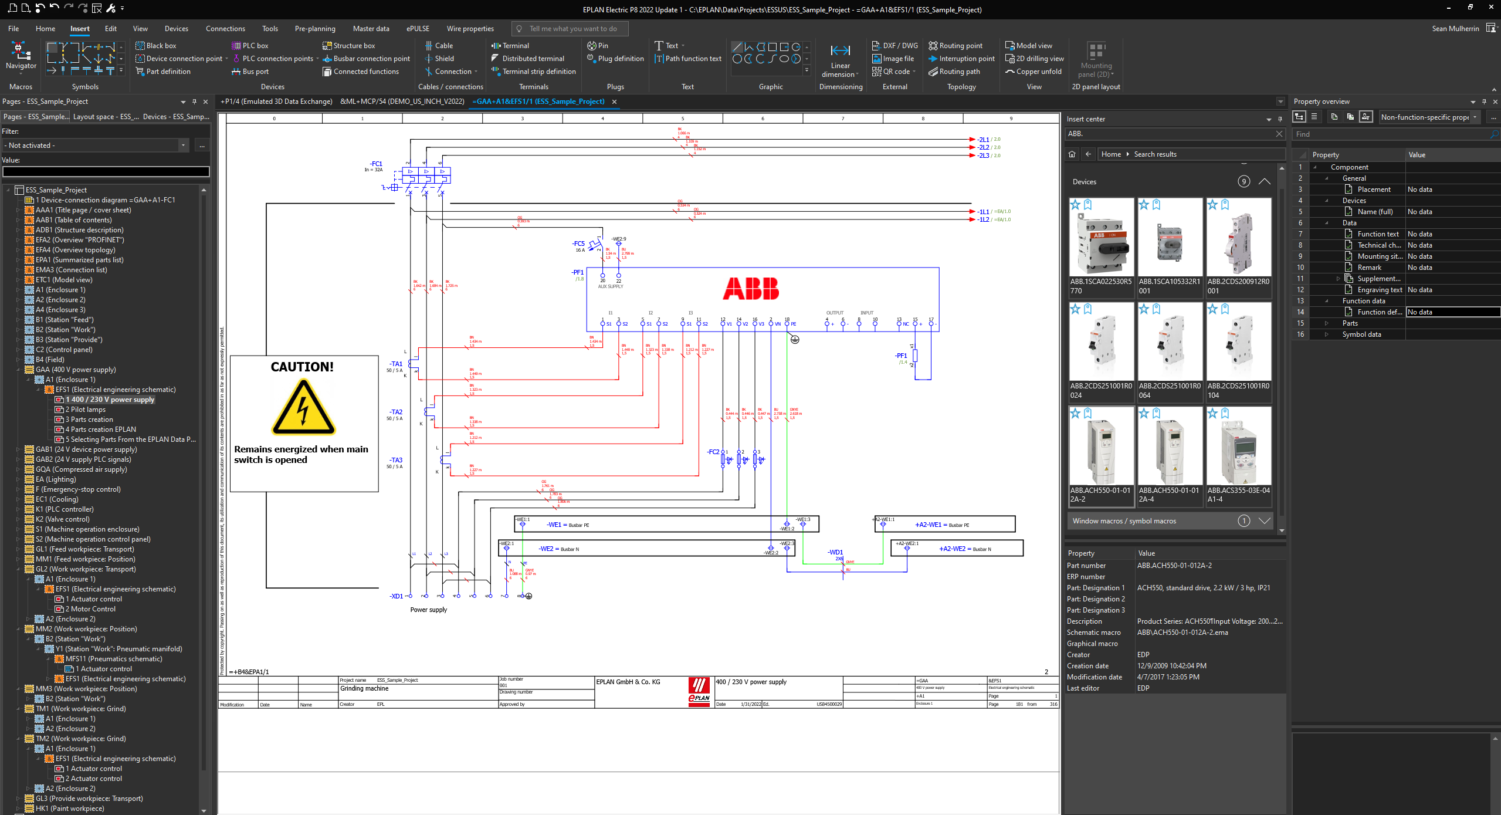
Task: Click the back arrow in Insert center
Action: pos(1088,154)
